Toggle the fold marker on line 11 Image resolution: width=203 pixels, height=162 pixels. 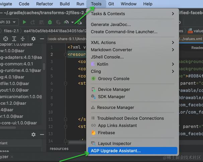tap(66, 119)
